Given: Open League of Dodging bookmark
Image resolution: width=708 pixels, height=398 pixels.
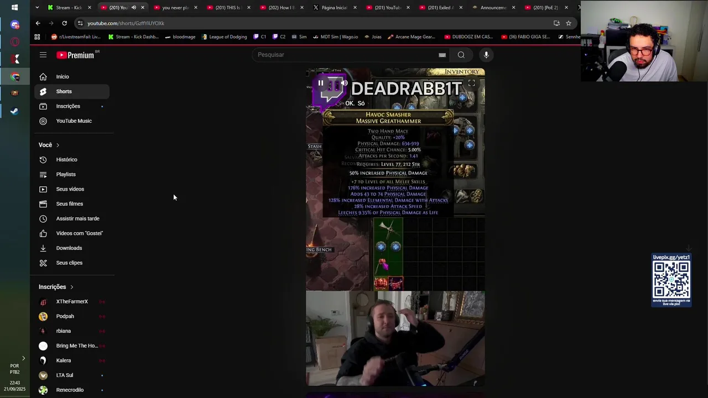Looking at the screenshot, I should pos(224,37).
